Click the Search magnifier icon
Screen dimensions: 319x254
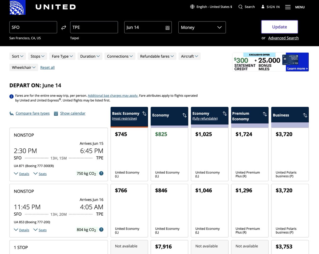pyautogui.click(x=241, y=7)
